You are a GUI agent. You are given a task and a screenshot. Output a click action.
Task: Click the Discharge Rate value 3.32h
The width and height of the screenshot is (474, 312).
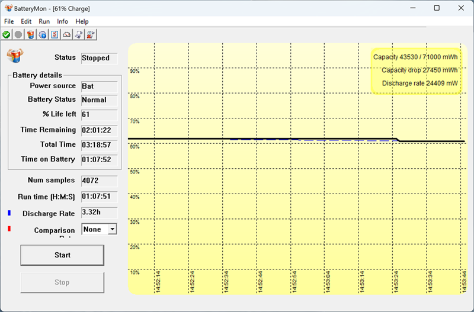(x=100, y=213)
